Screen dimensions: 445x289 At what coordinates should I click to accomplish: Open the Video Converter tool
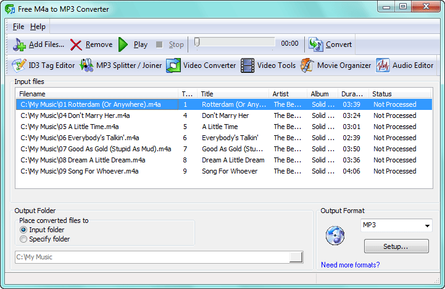pyautogui.click(x=201, y=65)
